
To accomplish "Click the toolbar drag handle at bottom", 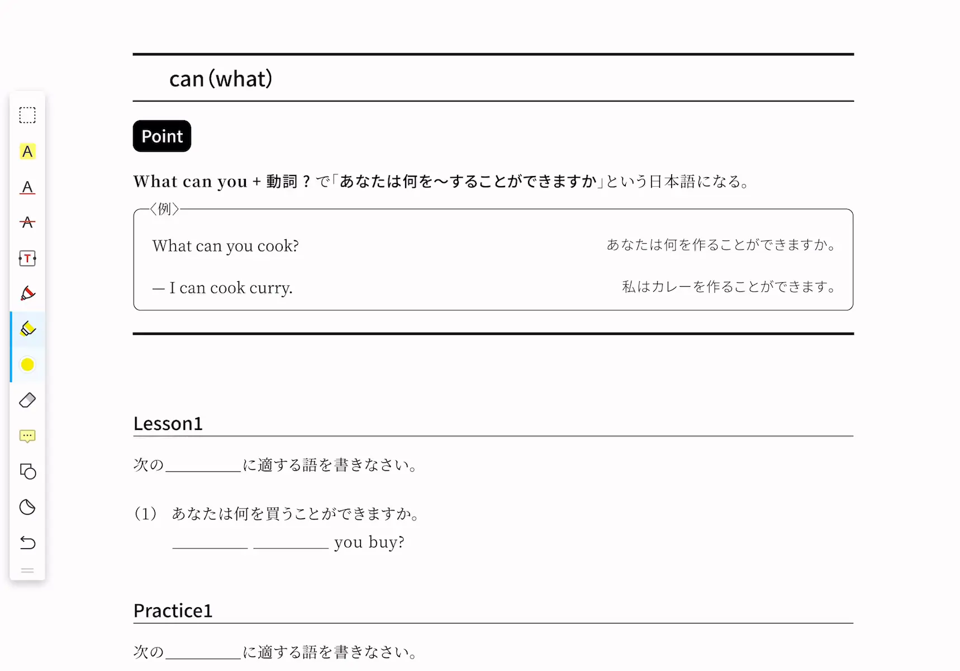I will pyautogui.click(x=27, y=571).
